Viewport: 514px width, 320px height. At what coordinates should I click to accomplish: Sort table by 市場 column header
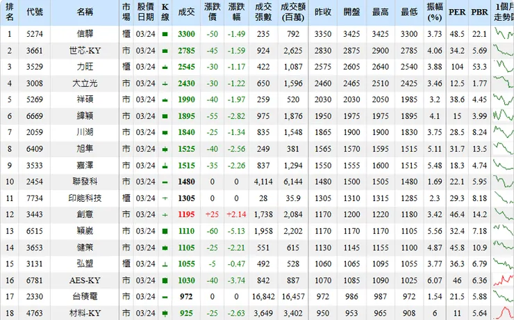[126, 12]
